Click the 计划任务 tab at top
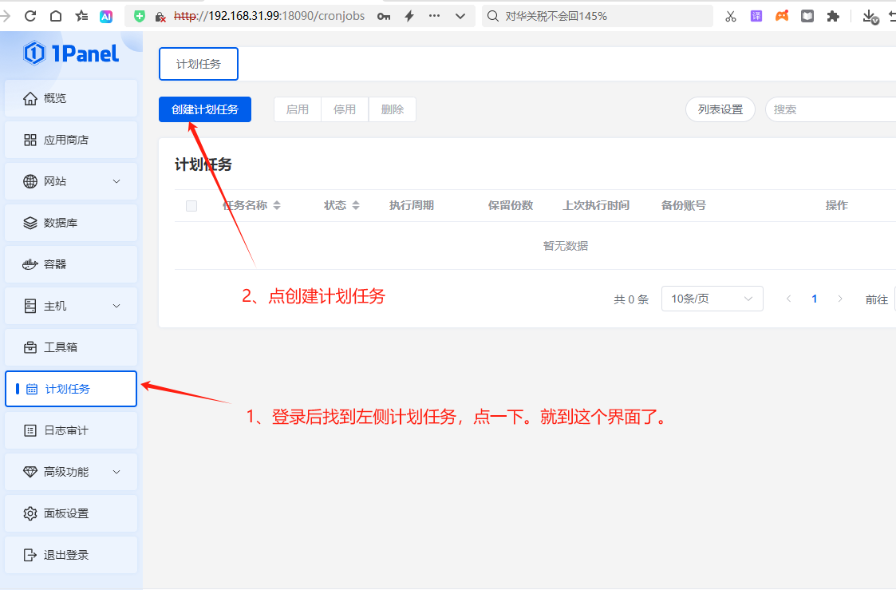 199,64
